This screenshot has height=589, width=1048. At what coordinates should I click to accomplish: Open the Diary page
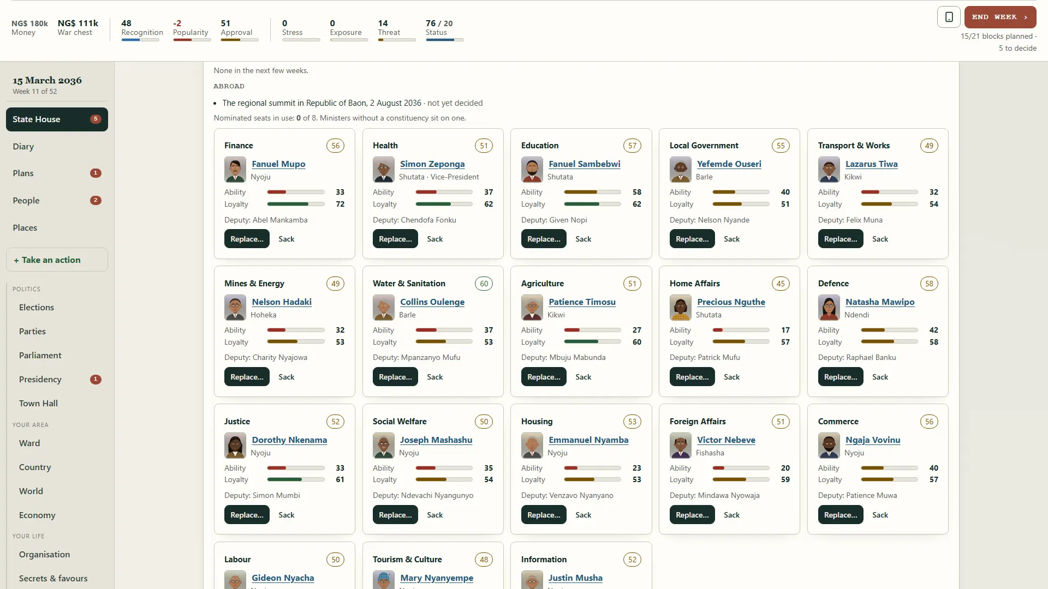pos(57,147)
